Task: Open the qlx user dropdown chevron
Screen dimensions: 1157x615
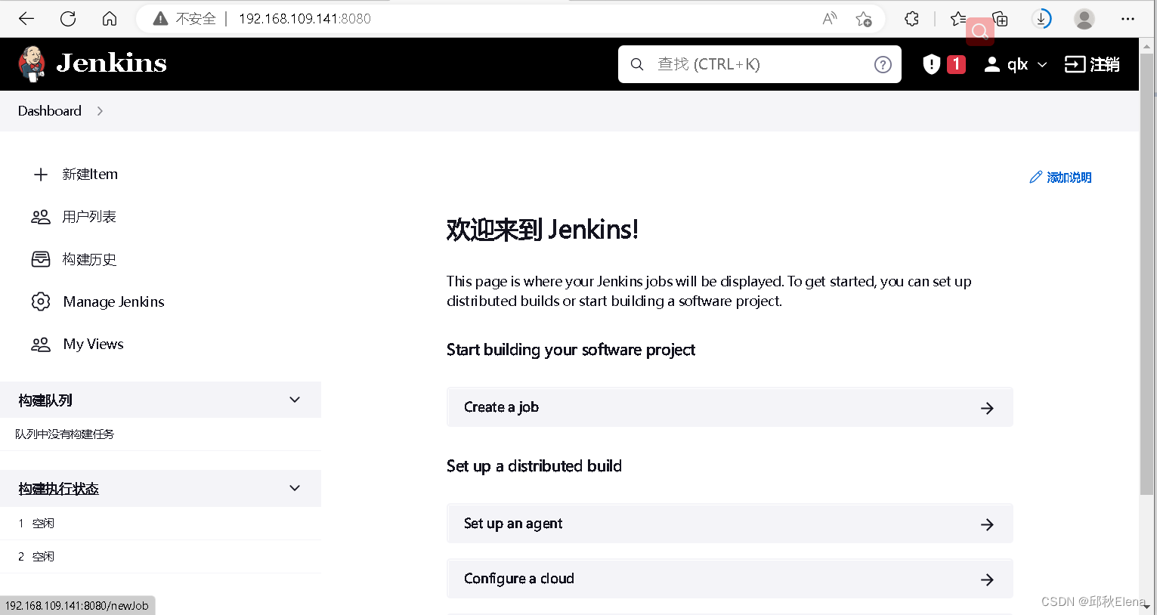Action: (x=1042, y=65)
